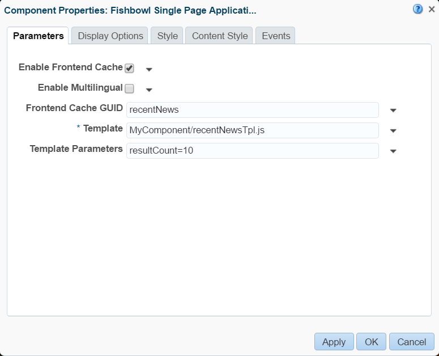Confirm with the OK button
Viewport: 439px width, 356px height.
[371, 342]
